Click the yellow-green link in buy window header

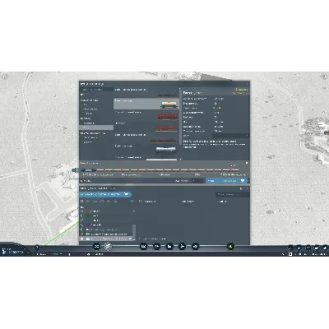(x=242, y=90)
